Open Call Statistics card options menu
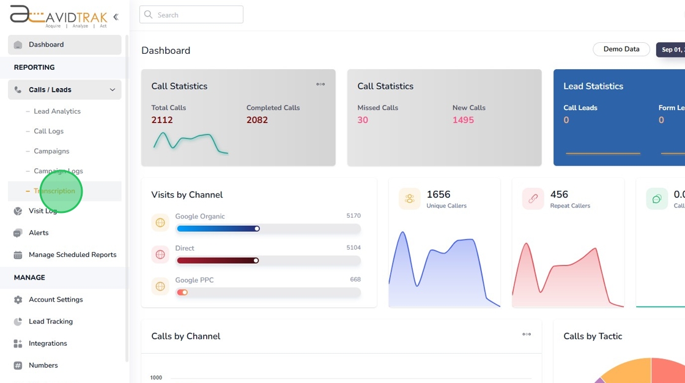685x383 pixels. pos(320,84)
